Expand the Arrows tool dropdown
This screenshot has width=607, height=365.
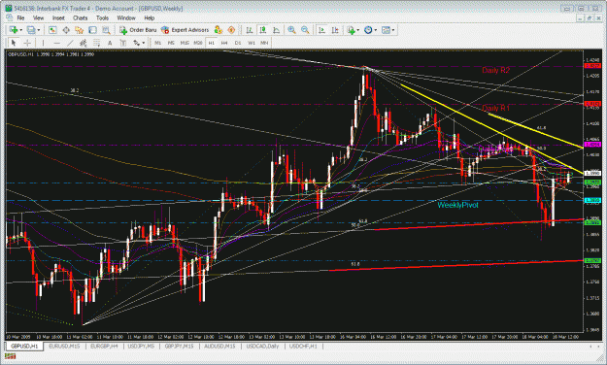[x=144, y=43]
